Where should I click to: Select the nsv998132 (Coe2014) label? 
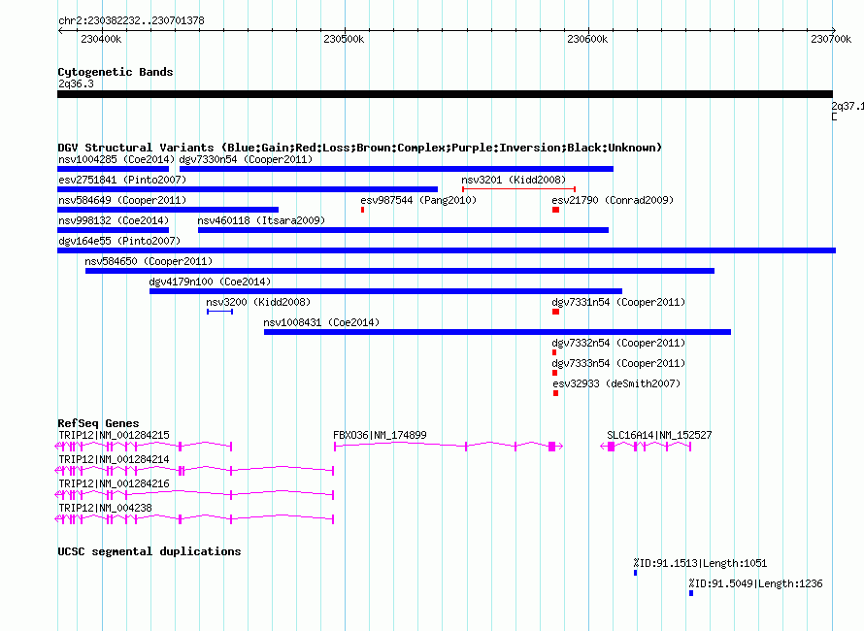tap(114, 220)
